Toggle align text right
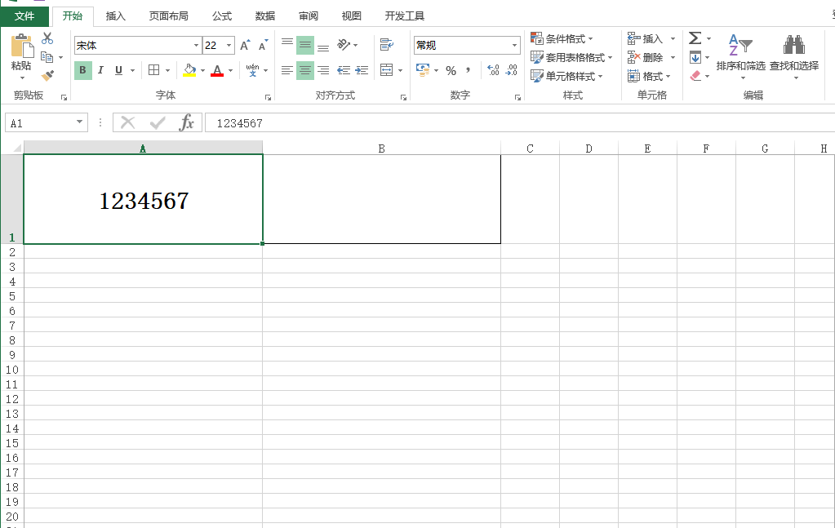Image resolution: width=835 pixels, height=528 pixels. click(323, 69)
